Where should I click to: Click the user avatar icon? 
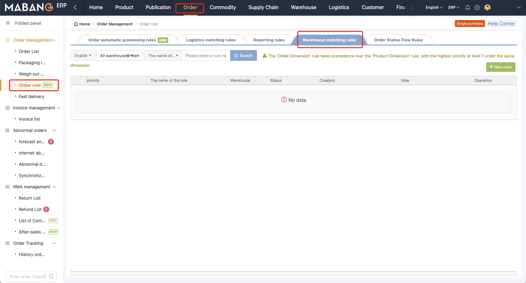click(487, 8)
